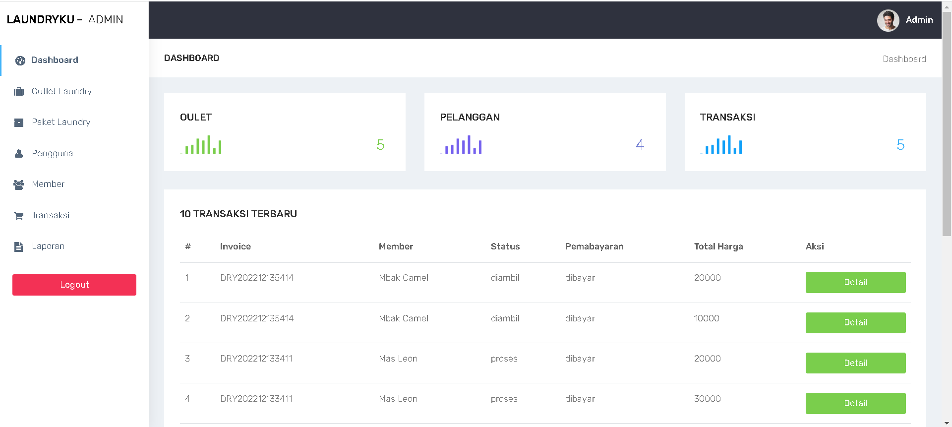Click the OULET count value 5

(x=380, y=145)
